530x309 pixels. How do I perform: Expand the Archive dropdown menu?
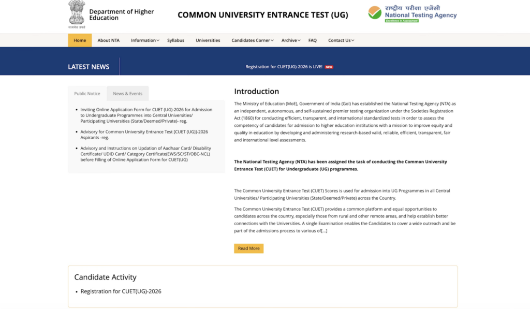click(291, 40)
